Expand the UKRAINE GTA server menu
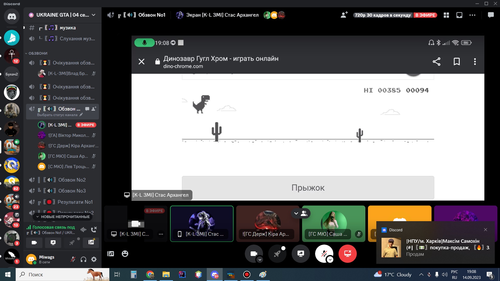This screenshot has height=281, width=500. pyautogui.click(x=63, y=15)
